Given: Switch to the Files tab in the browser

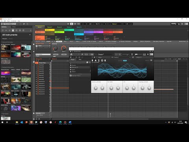Looking at the screenshot, I should click(14, 27).
